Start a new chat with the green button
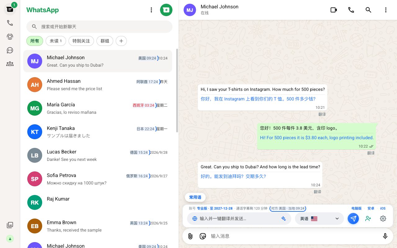 tap(166, 10)
